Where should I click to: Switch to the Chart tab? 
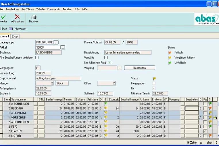pyautogui.click(x=15, y=36)
